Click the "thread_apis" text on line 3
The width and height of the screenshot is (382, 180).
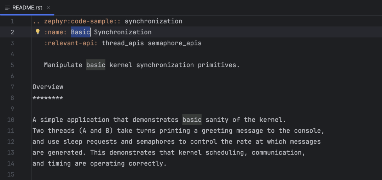tap(123, 43)
